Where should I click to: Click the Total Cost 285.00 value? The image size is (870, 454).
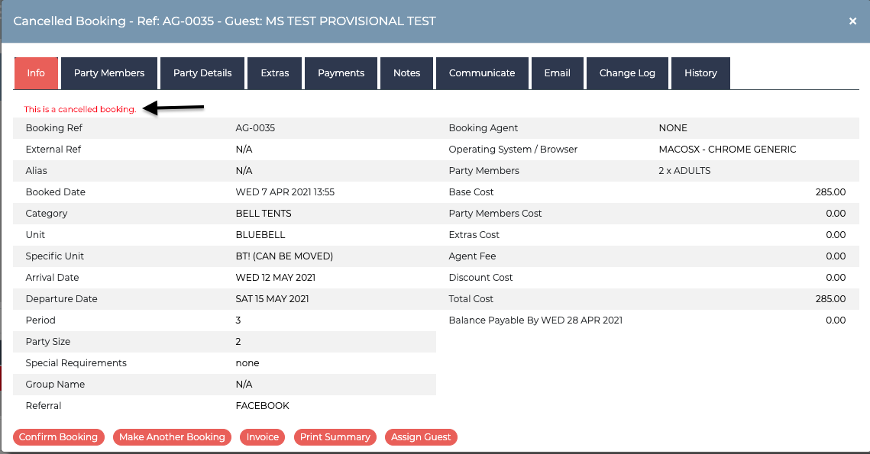[830, 299]
